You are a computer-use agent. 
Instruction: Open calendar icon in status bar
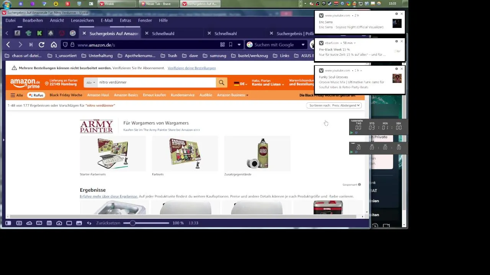(49, 223)
